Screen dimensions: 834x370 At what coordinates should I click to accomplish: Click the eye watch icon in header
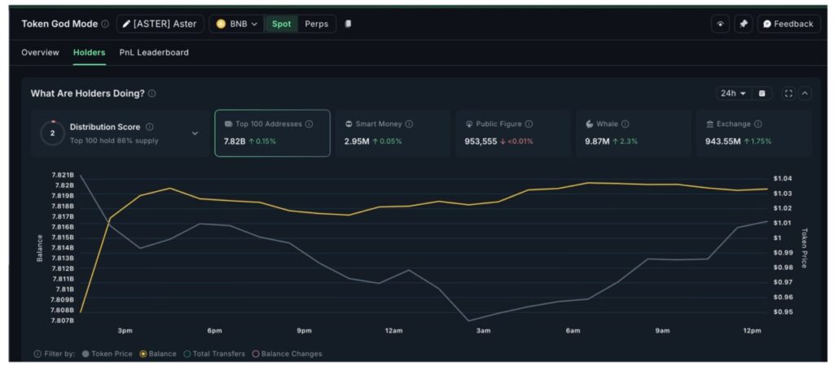(x=720, y=24)
